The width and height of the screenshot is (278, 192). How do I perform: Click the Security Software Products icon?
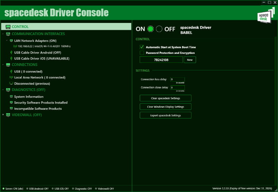[x=11, y=102]
